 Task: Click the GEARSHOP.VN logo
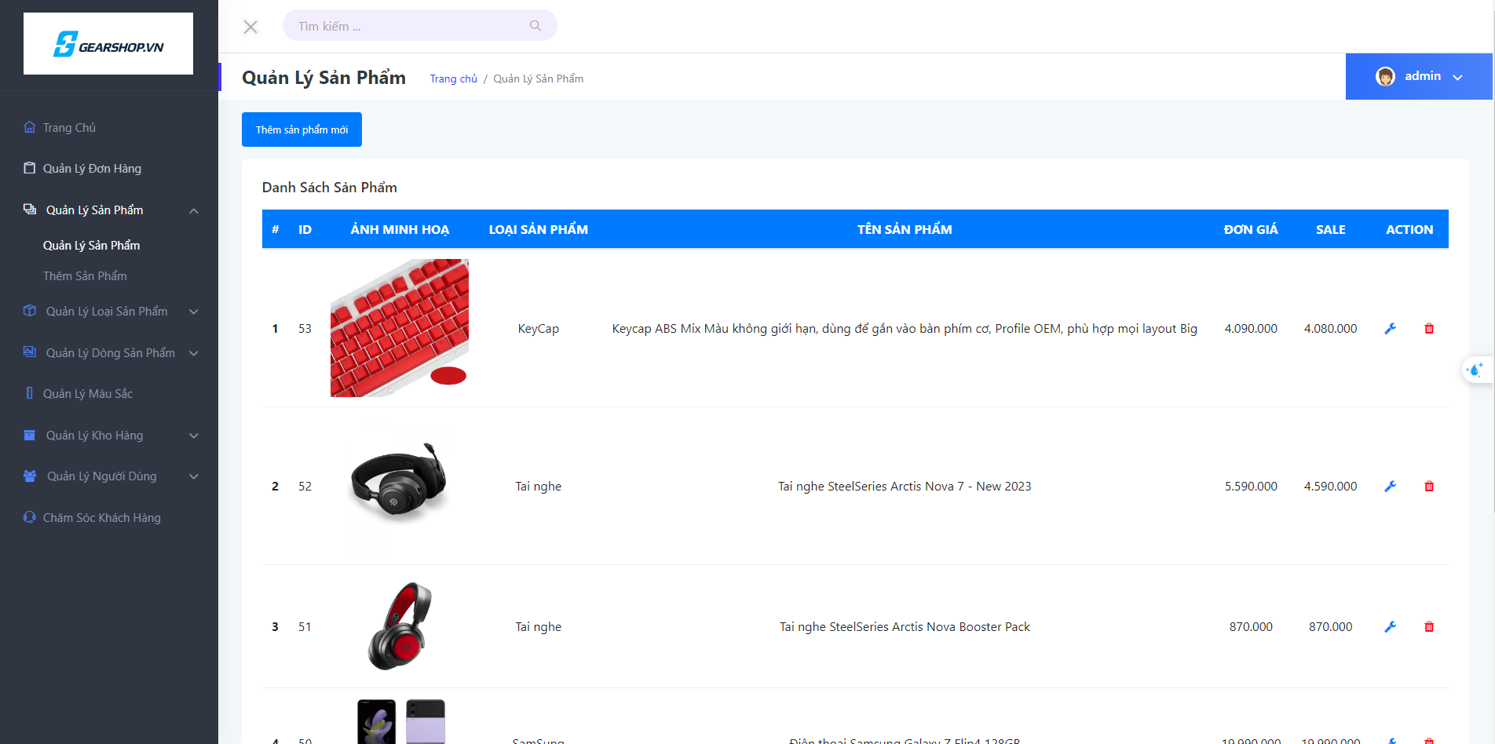click(108, 44)
